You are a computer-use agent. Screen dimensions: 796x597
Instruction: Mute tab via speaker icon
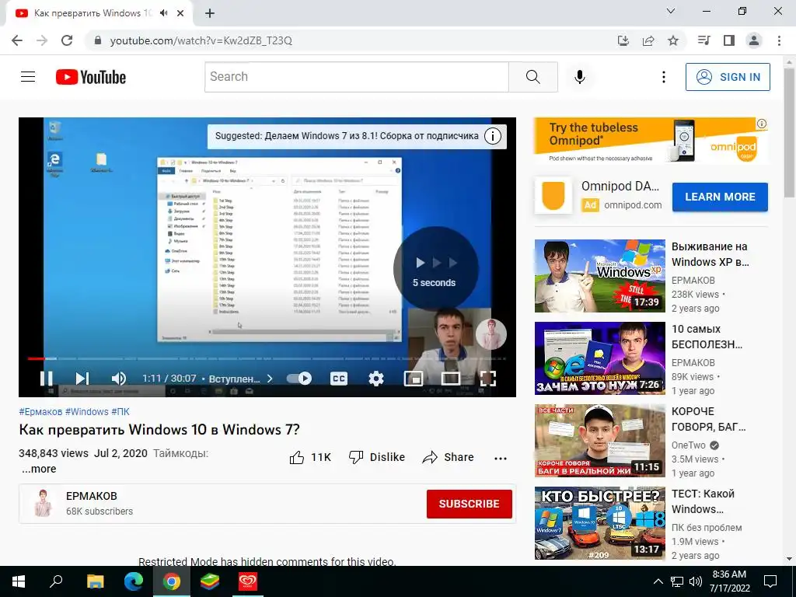163,13
